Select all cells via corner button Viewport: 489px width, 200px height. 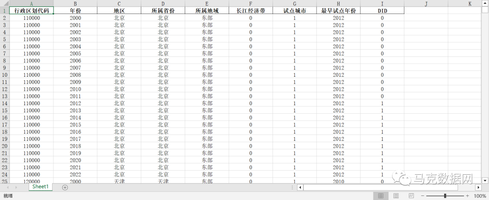[x=5, y=4]
